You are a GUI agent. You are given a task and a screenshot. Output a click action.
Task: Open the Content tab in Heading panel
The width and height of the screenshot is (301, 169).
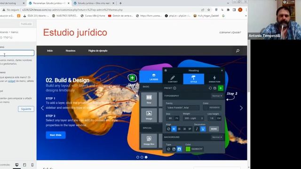173,79
